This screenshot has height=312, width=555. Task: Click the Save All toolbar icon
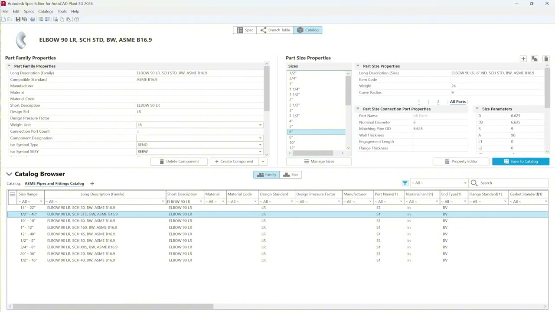[x=25, y=19]
